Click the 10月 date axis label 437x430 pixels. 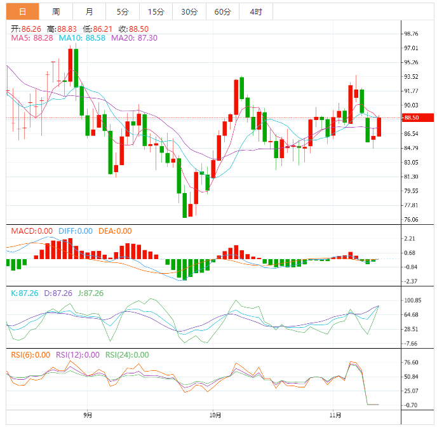[x=215, y=415]
